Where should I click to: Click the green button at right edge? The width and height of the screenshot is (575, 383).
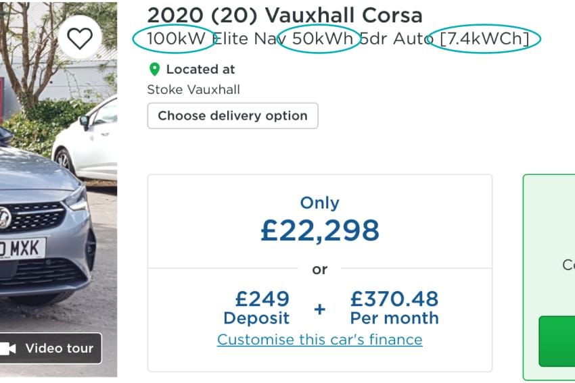pyautogui.click(x=557, y=341)
